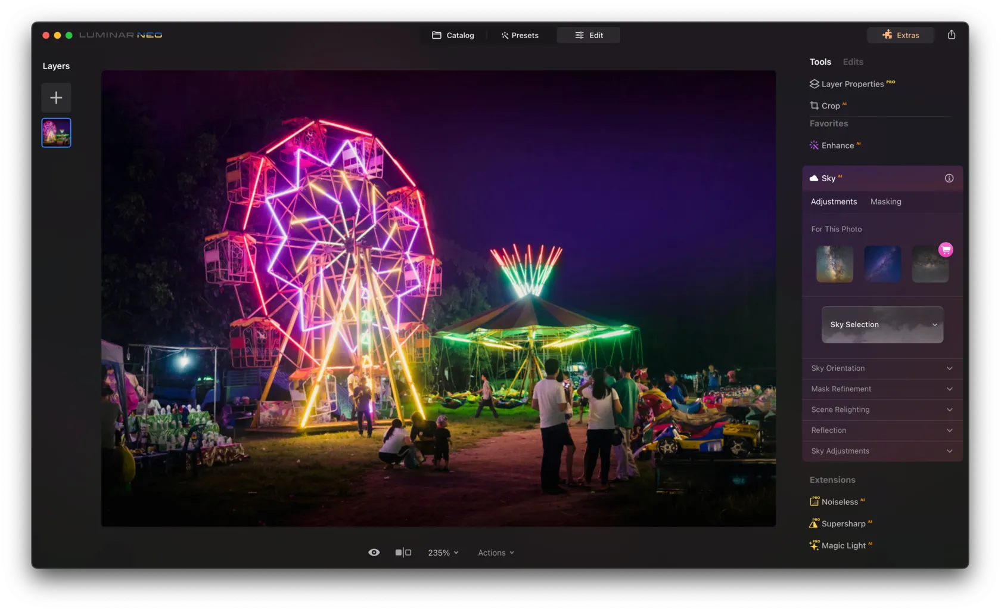Screen dimensions: 1001x611
Task: Open the Supersharp AI extension
Action: click(x=843, y=523)
